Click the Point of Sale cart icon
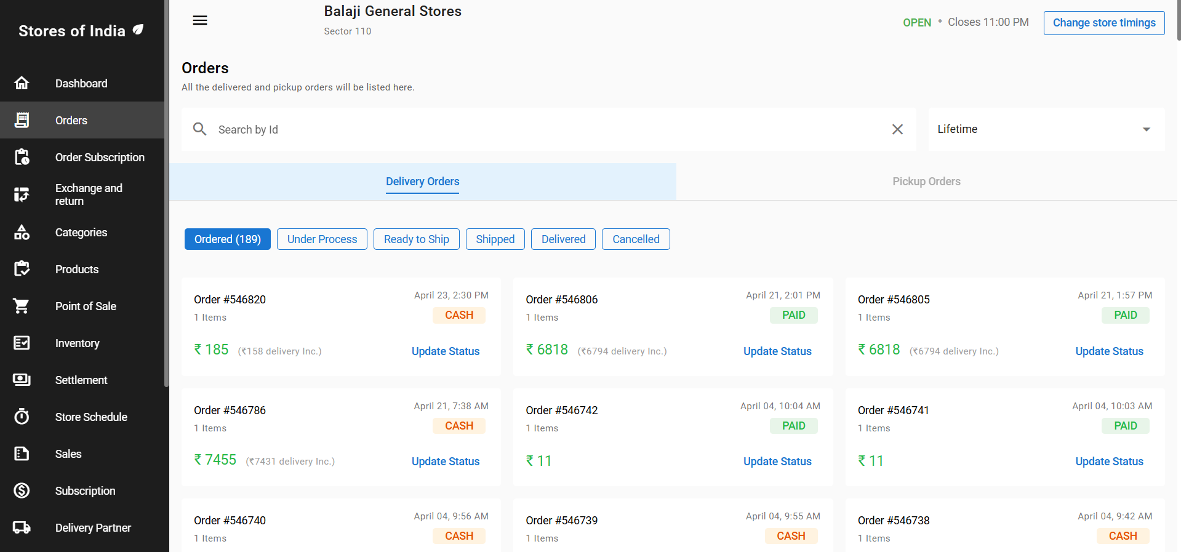This screenshot has height=552, width=1181. pos(22,306)
